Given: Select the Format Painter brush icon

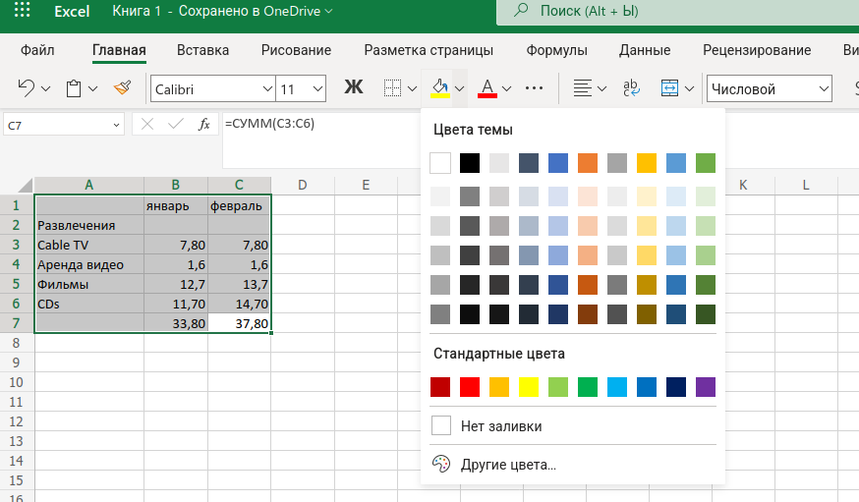Looking at the screenshot, I should coord(122,87).
